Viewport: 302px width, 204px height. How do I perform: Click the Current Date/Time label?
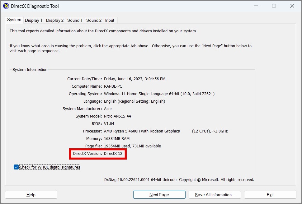(85, 79)
